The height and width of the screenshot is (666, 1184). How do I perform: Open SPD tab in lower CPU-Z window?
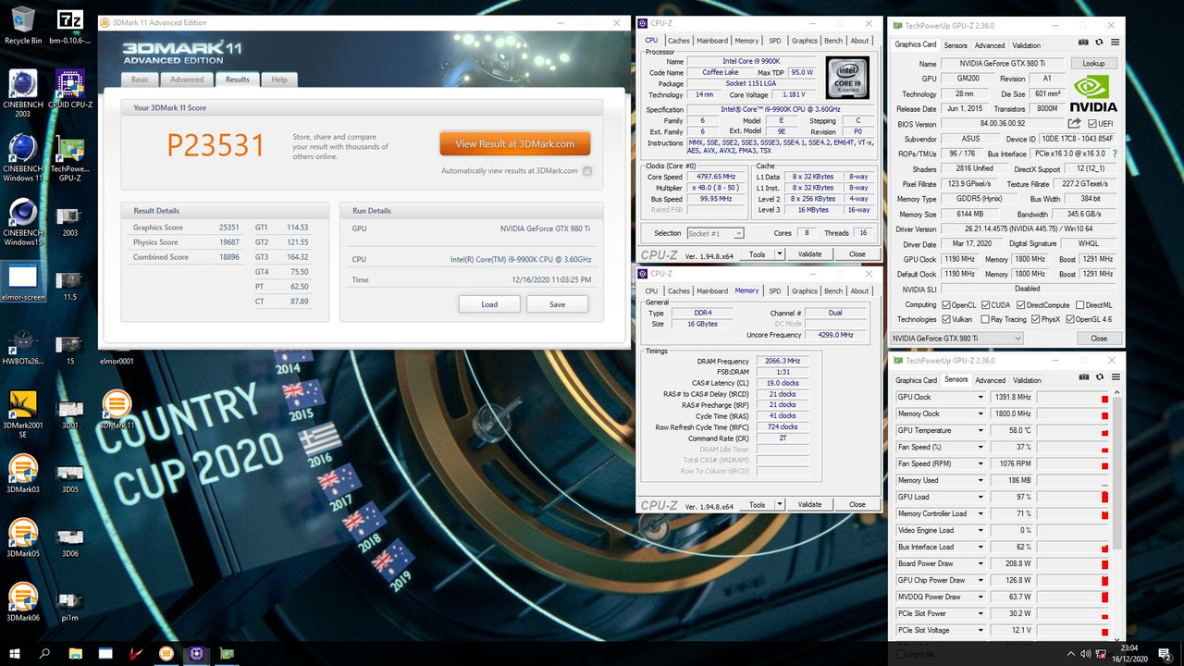point(775,290)
